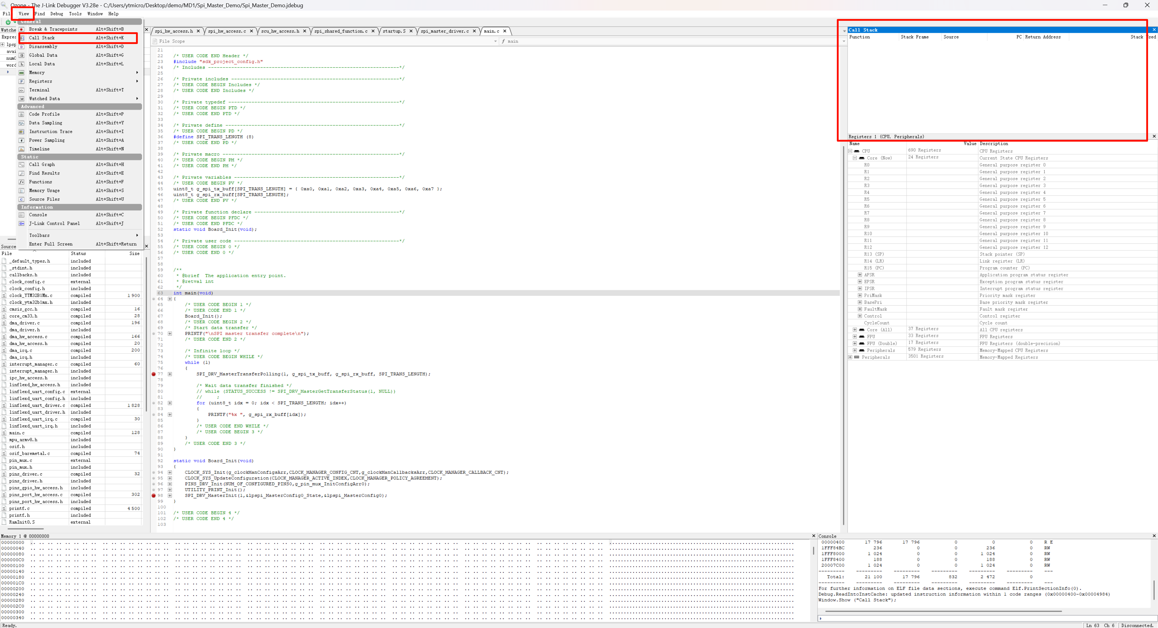Viewport: 1158px width, 628px height.
Task: Switch to the spi_master_driver.c tab
Action: coord(445,31)
